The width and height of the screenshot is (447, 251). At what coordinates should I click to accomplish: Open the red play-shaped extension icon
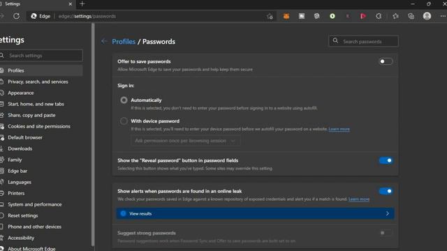tap(363, 16)
